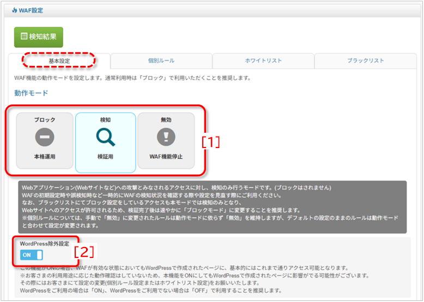Select the 基本設定 tab
Viewport: 424px width, 302px height.
[59, 61]
